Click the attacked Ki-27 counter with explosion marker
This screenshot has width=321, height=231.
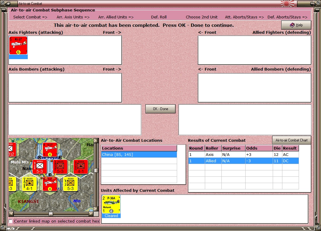coord(50,184)
